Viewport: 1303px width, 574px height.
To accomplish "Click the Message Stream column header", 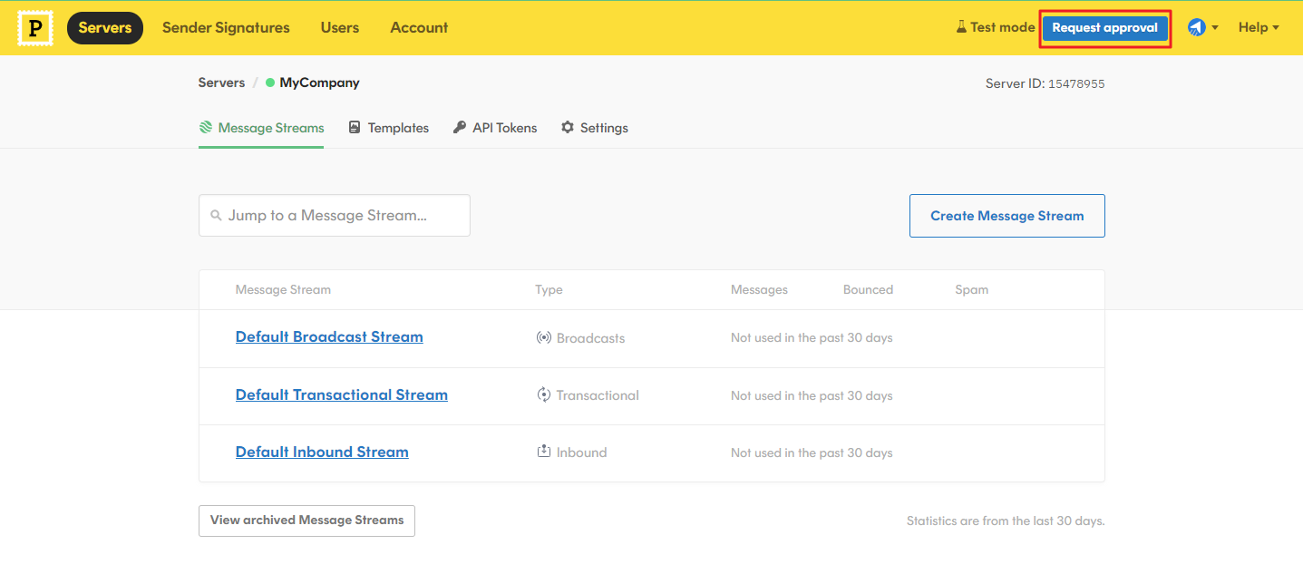I will (x=283, y=290).
